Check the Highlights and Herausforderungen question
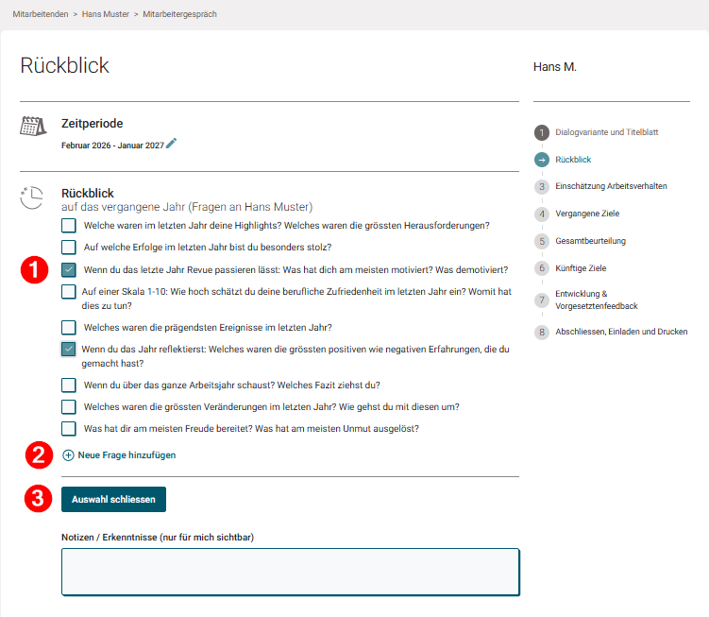Viewport: 709px width, 617px height. tap(69, 226)
